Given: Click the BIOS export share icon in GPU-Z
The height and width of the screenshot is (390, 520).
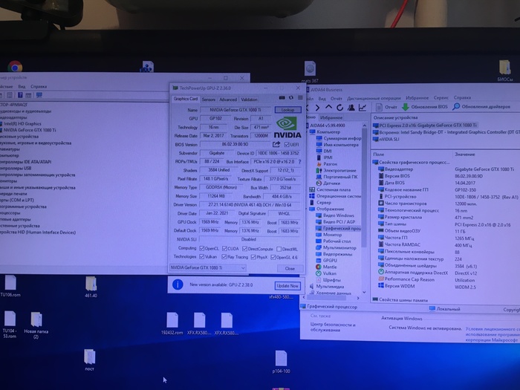Looking at the screenshot, I should 276,143.
